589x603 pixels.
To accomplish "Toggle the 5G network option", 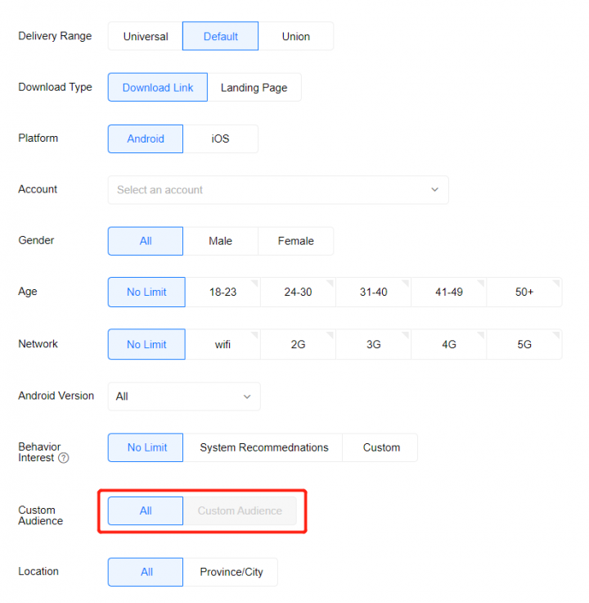I will coord(524,345).
